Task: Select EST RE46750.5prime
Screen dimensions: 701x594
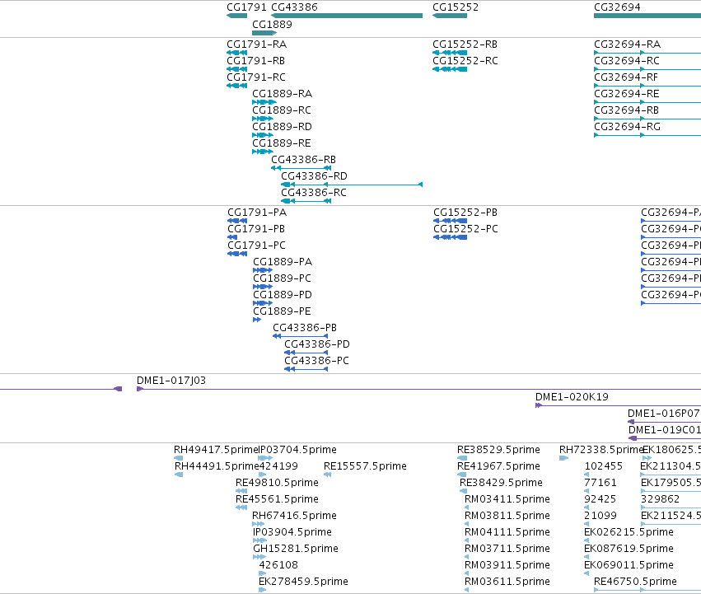Action: pos(635,582)
